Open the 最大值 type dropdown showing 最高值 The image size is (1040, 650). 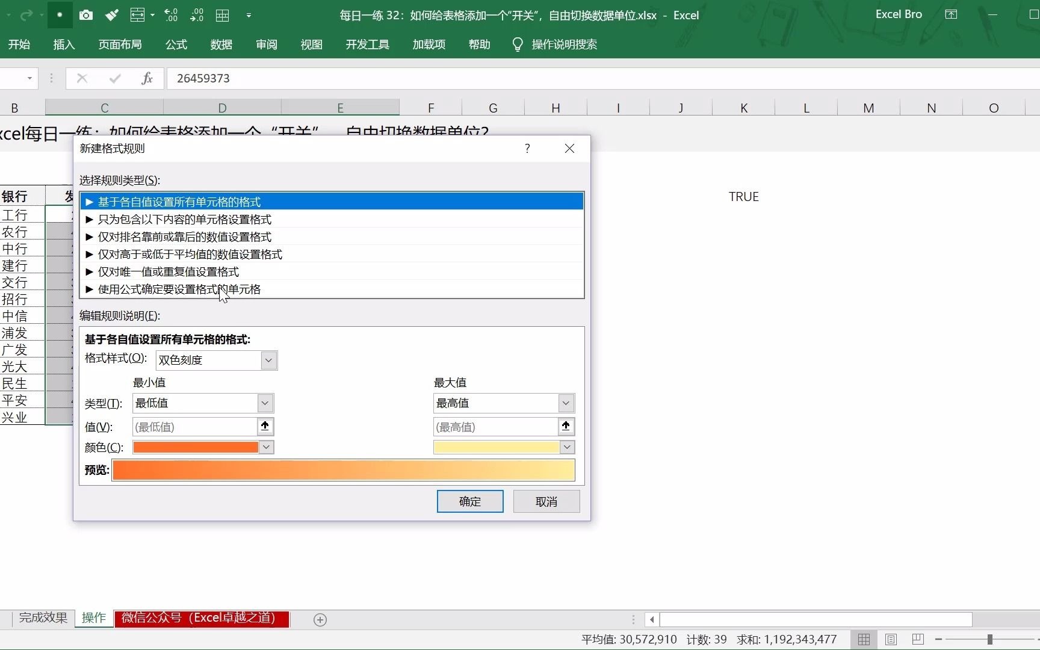[565, 403]
